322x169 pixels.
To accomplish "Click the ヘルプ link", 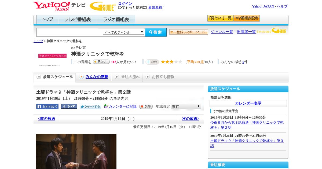I will pyautogui.click(x=282, y=6).
